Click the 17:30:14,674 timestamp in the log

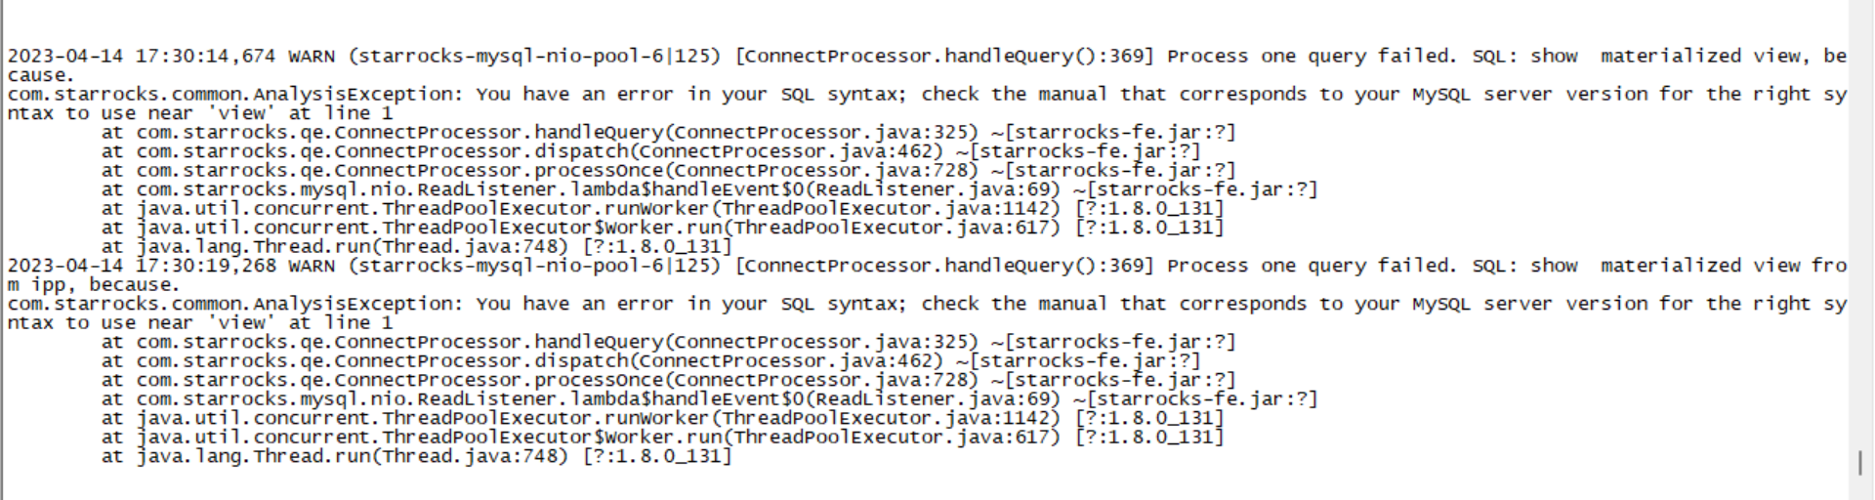point(205,57)
